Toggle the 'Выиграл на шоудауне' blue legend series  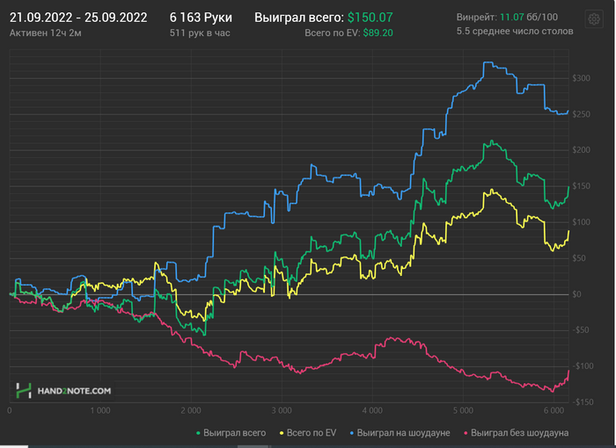pyautogui.click(x=400, y=433)
